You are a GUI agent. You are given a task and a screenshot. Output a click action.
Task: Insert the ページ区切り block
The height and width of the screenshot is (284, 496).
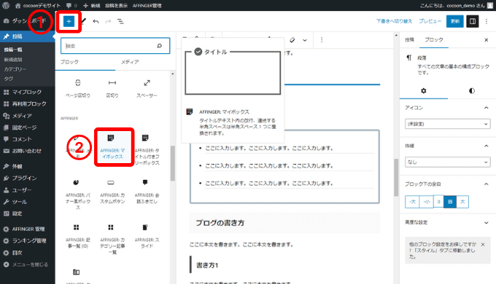(x=78, y=88)
